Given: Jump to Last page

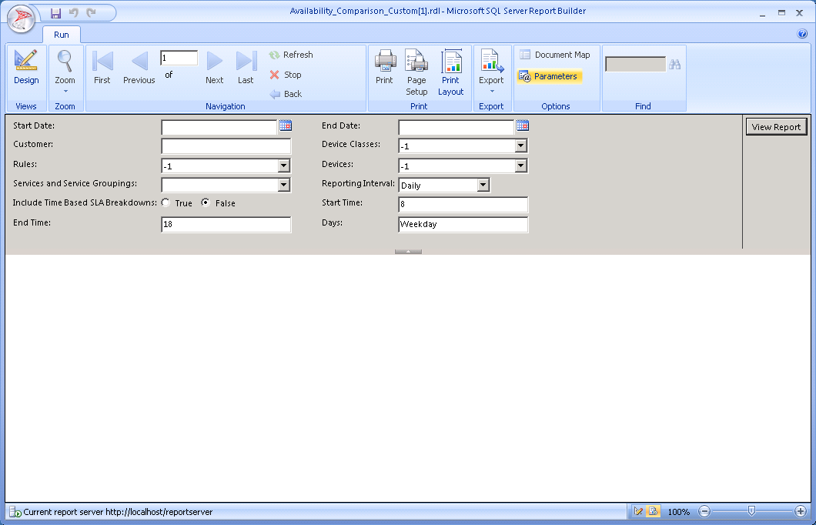Looking at the screenshot, I should 246,68.
